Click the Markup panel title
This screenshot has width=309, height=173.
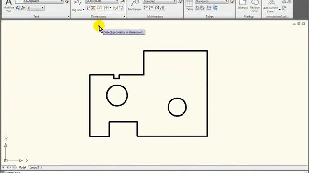pyautogui.click(x=249, y=17)
